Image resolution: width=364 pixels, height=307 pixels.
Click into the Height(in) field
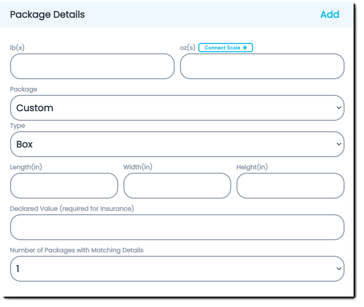click(x=290, y=186)
